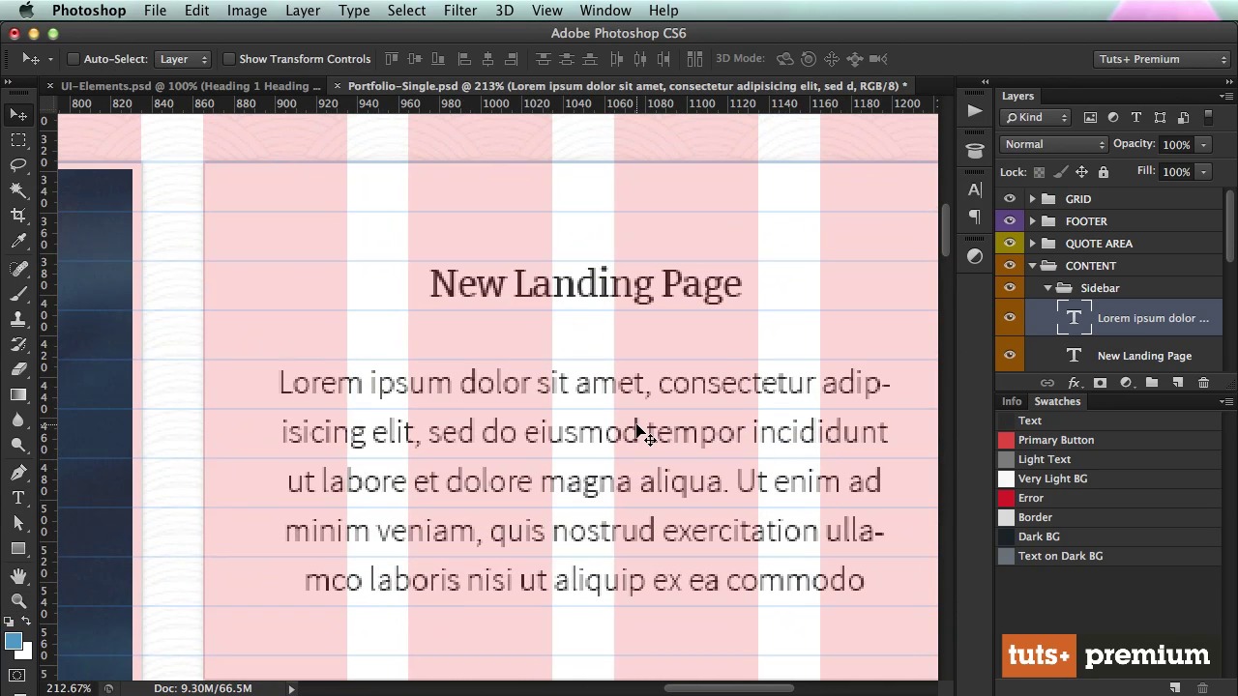Hide the GRID group layer
This screenshot has width=1238, height=696.
pyautogui.click(x=1010, y=199)
